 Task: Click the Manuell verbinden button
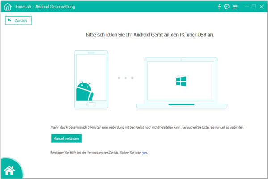(66, 138)
